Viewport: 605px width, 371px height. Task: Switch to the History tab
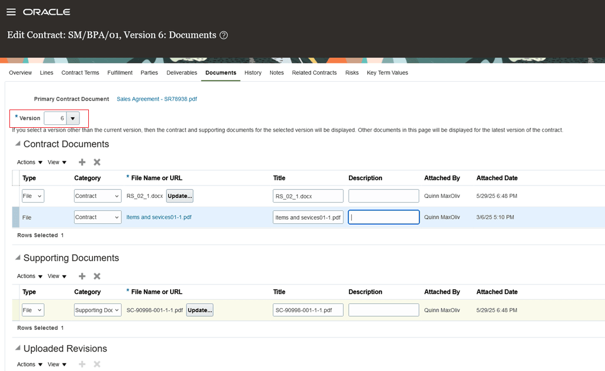(252, 72)
